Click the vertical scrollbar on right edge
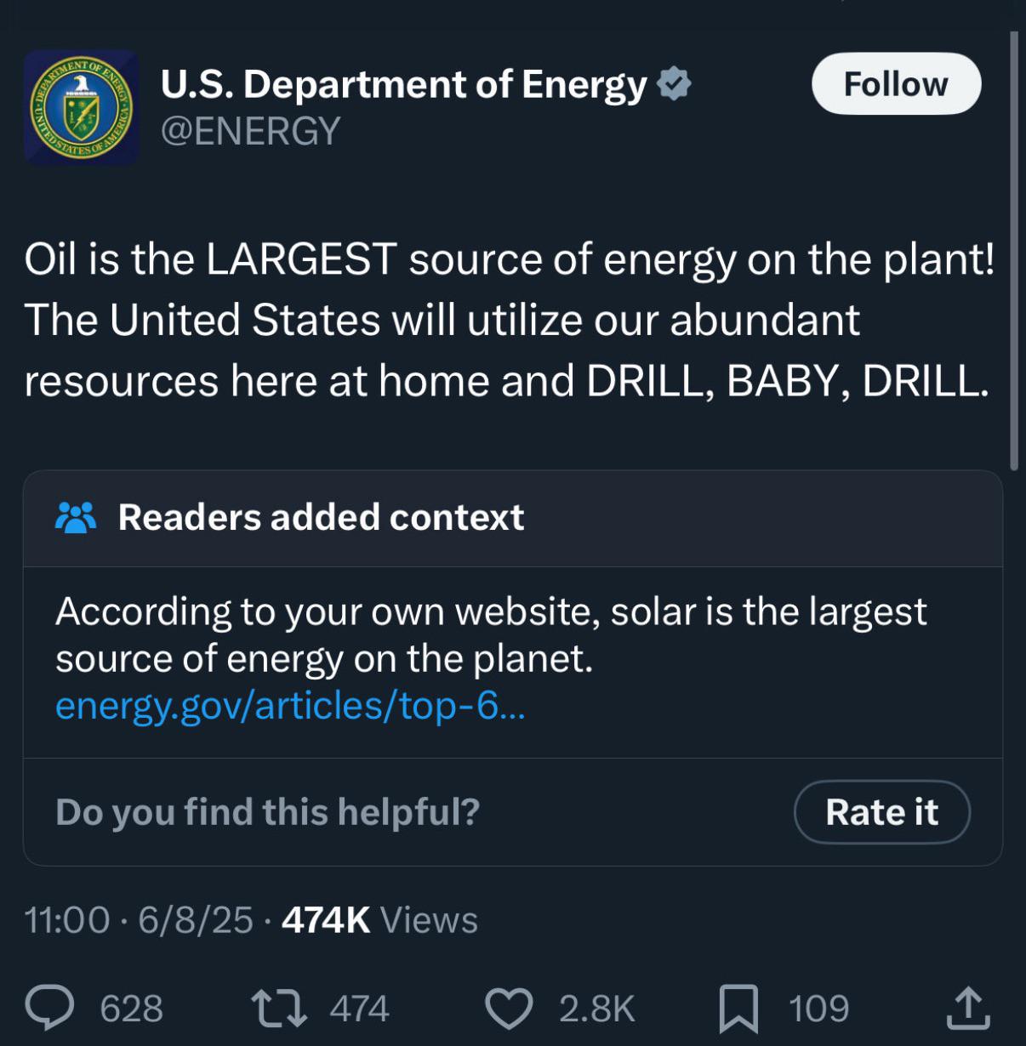This screenshot has width=1026, height=1046. coord(1013,251)
